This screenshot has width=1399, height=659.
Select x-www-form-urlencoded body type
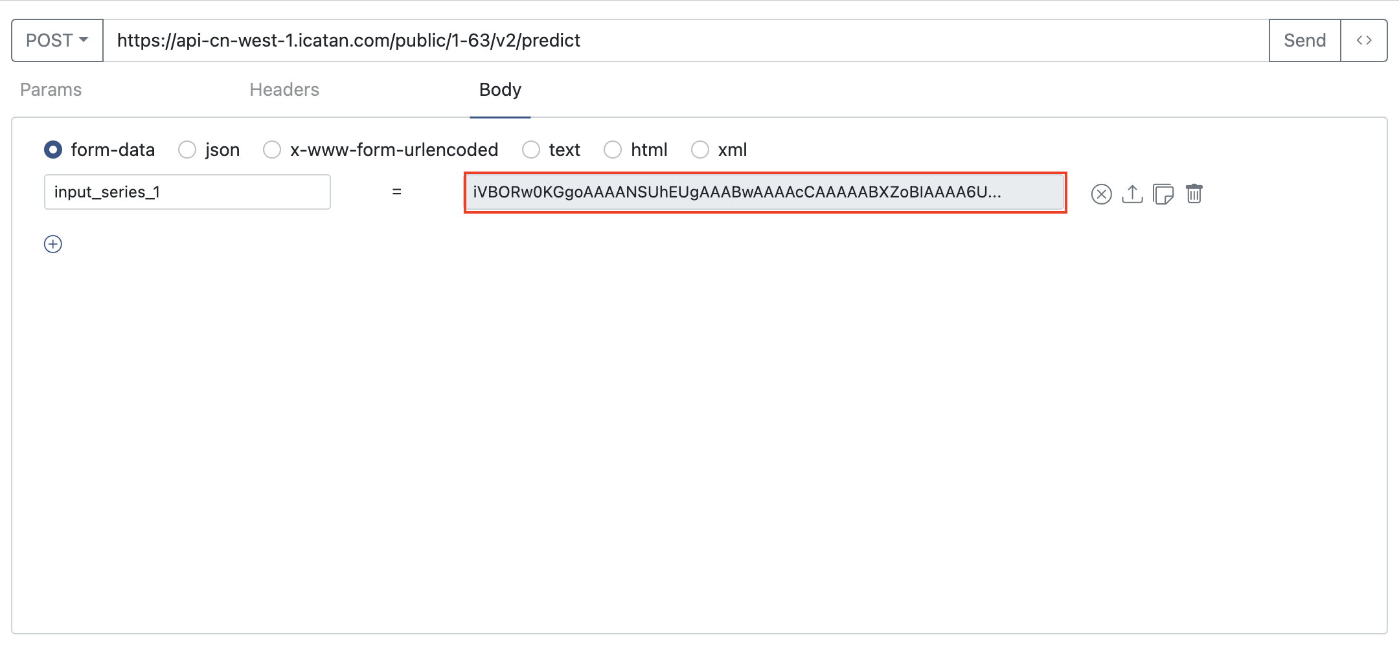click(x=272, y=150)
